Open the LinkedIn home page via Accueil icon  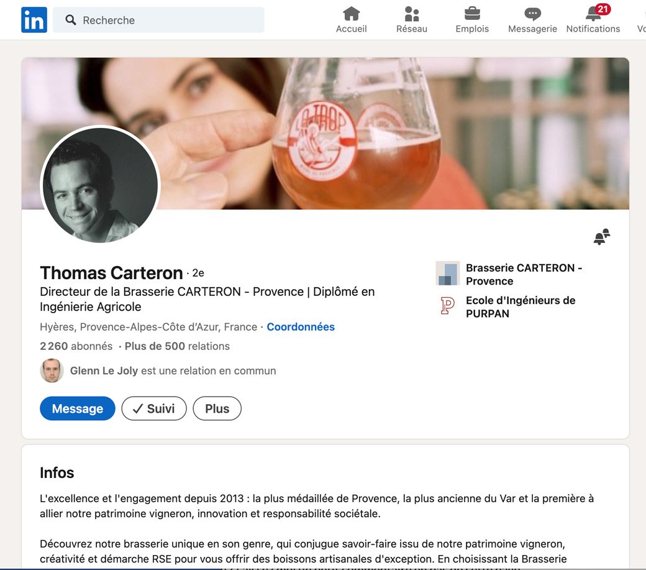351,18
